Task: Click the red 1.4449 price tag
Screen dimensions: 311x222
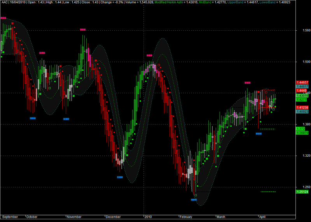Action: tap(301, 91)
